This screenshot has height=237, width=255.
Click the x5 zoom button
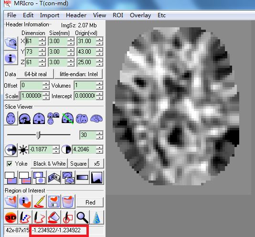point(97,164)
